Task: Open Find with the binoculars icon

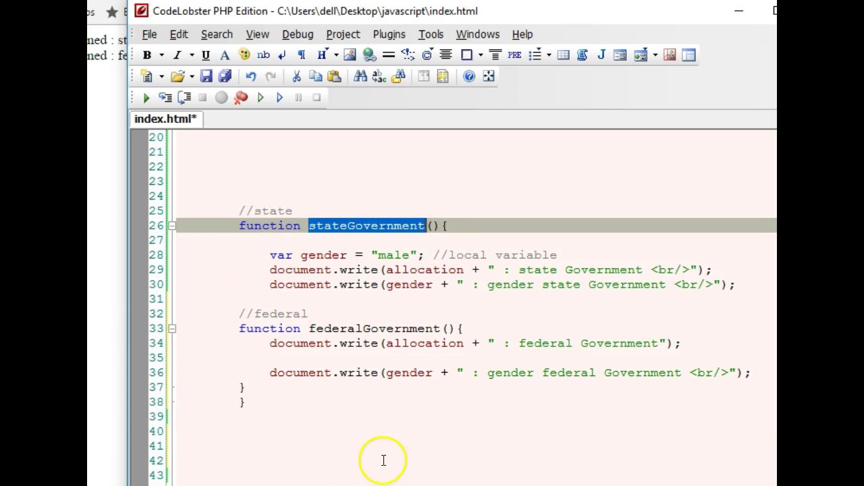Action: click(360, 76)
